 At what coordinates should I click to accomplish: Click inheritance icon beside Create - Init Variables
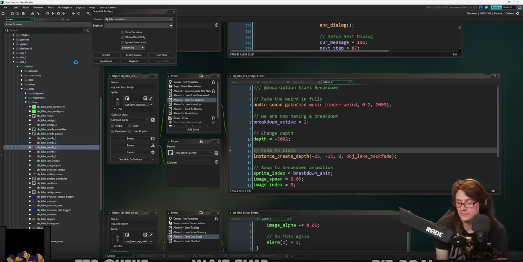click(213, 82)
